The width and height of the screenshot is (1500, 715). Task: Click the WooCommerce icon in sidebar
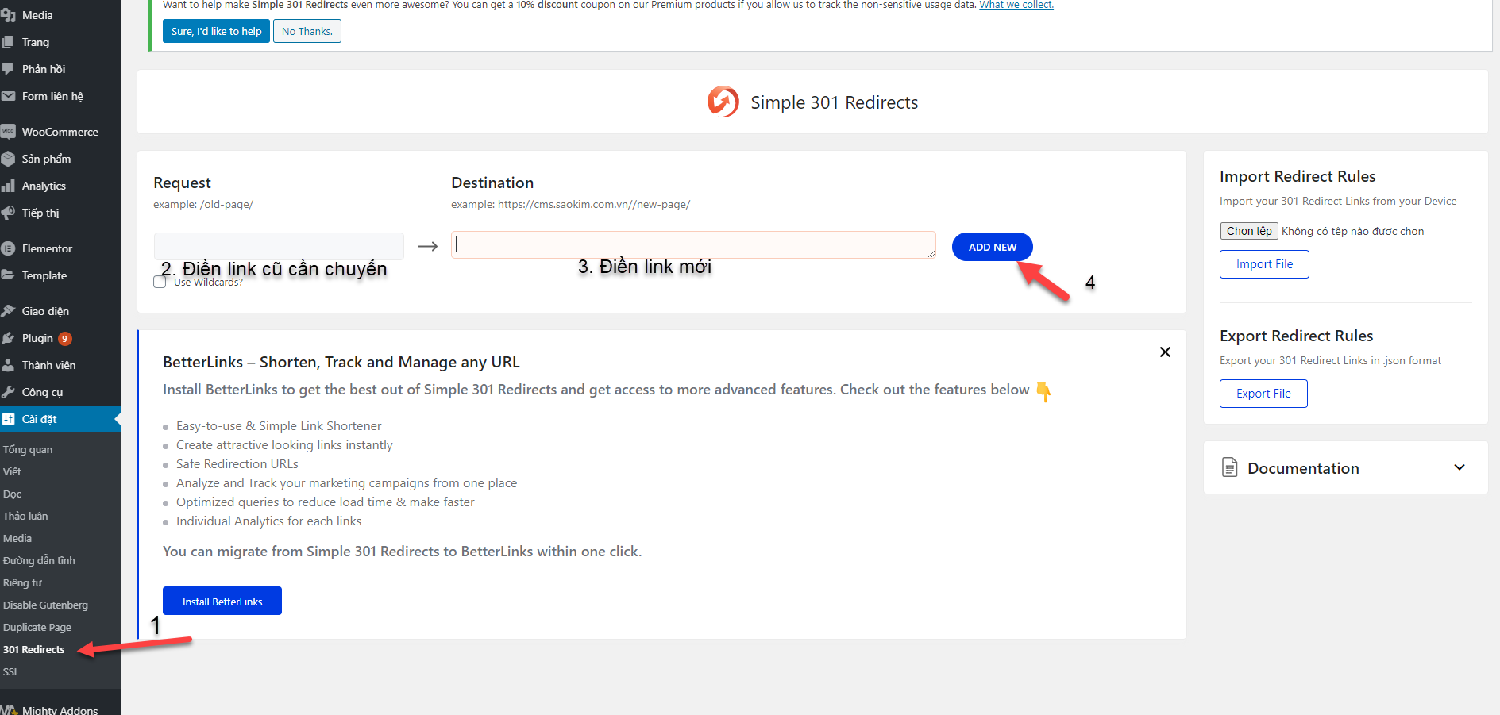pos(9,132)
